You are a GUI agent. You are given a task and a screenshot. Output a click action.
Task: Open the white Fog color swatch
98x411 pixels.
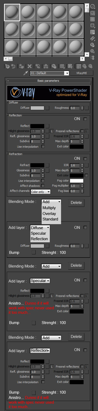pos(77,181)
